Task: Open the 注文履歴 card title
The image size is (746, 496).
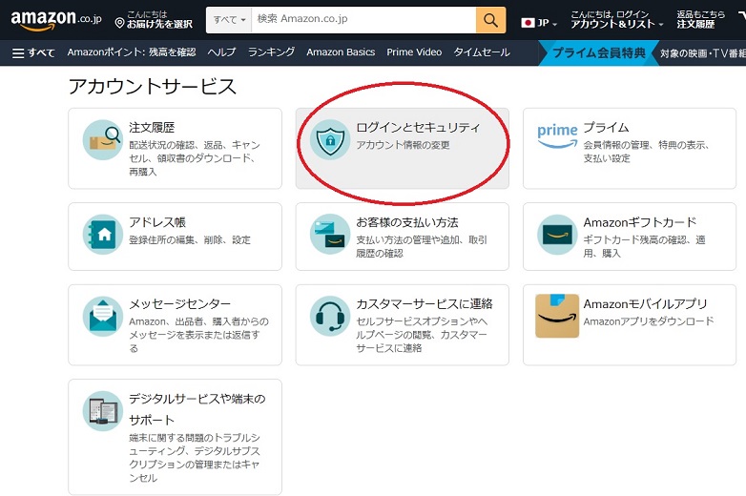Action: pos(152,128)
